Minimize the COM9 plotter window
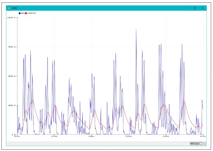The height and width of the screenshot is (151, 213). (187, 8)
